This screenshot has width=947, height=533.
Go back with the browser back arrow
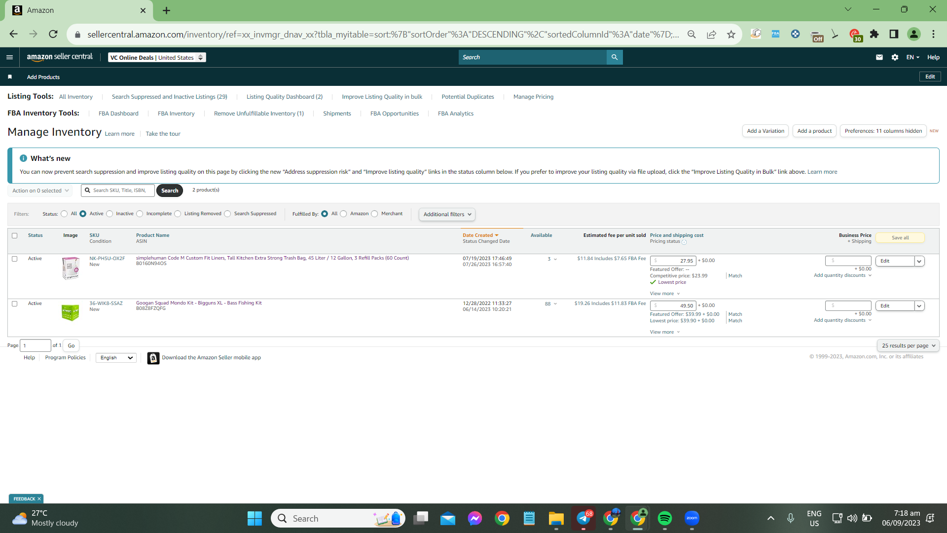[14, 34]
